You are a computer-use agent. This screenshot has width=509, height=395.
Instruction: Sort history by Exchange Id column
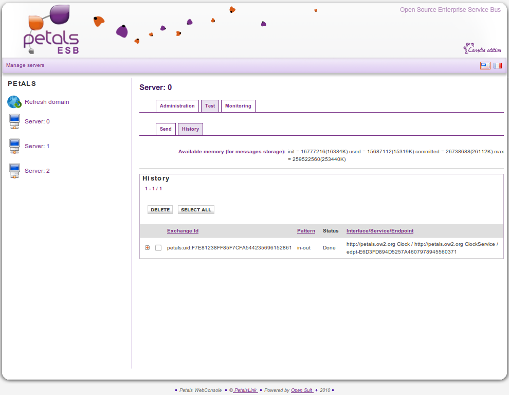click(x=183, y=231)
